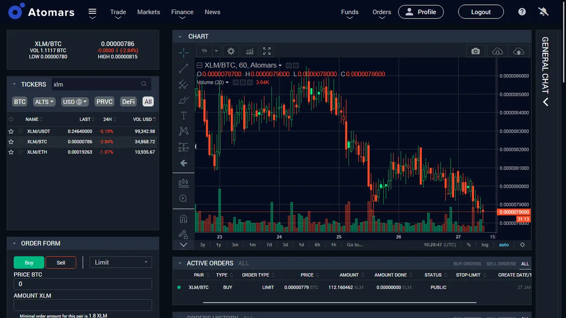Viewport: 566px width, 318px height.
Task: Toggle lock all drawing tools
Action: (184, 234)
